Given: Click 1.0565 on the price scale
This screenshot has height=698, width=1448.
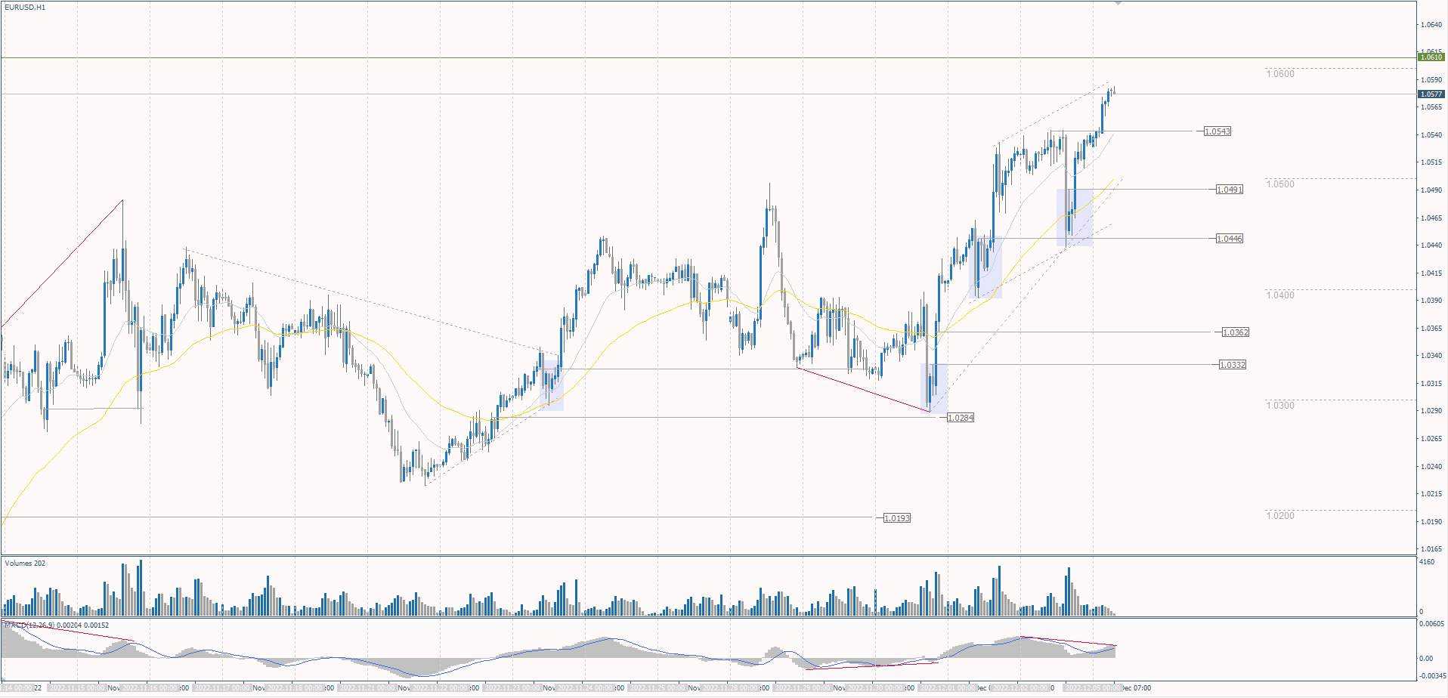Looking at the screenshot, I should pyautogui.click(x=1431, y=107).
